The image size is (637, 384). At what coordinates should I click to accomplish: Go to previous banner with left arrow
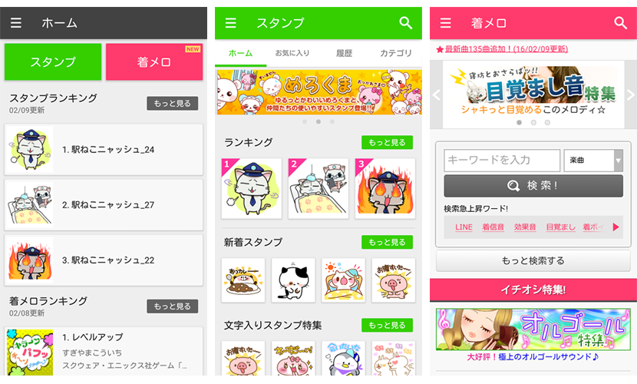[x=437, y=95]
